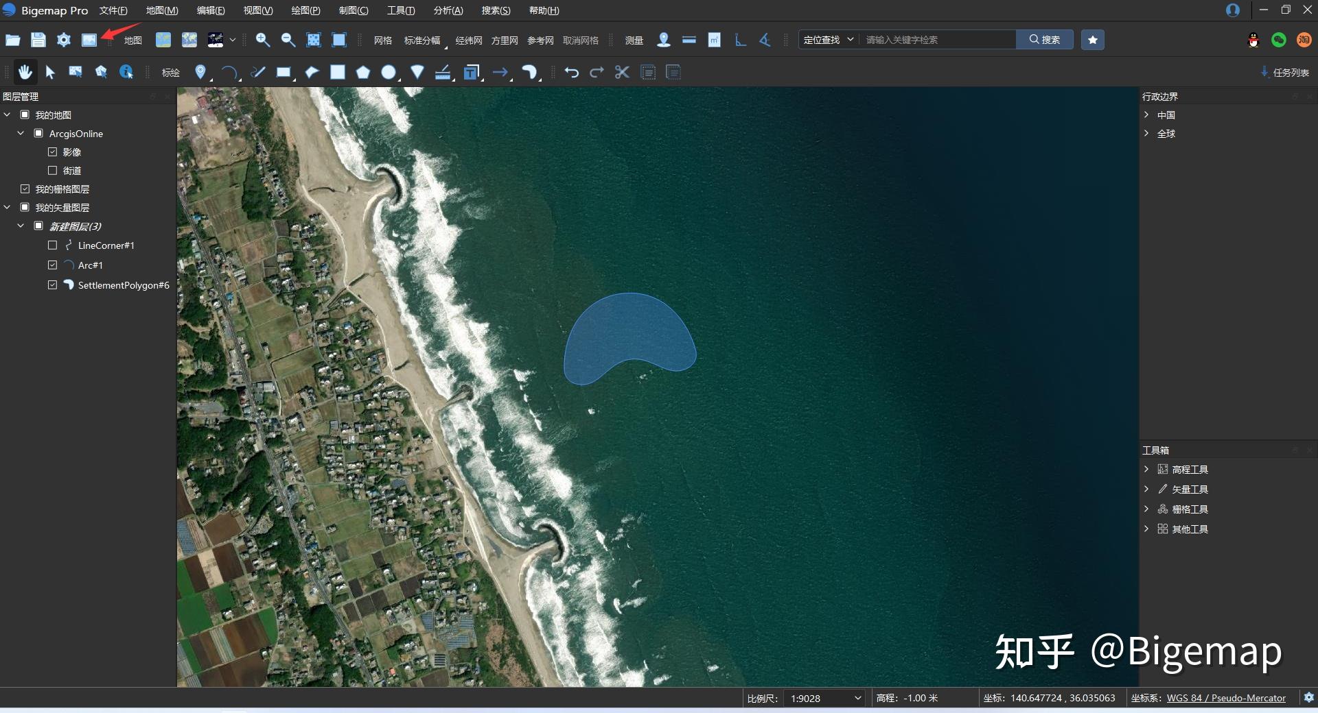Open the area measurement (m²) tool
Image resolution: width=1318 pixels, height=713 pixels.
pyautogui.click(x=714, y=40)
